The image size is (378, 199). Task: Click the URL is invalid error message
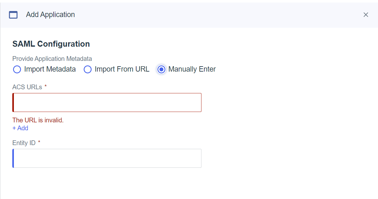click(x=38, y=120)
